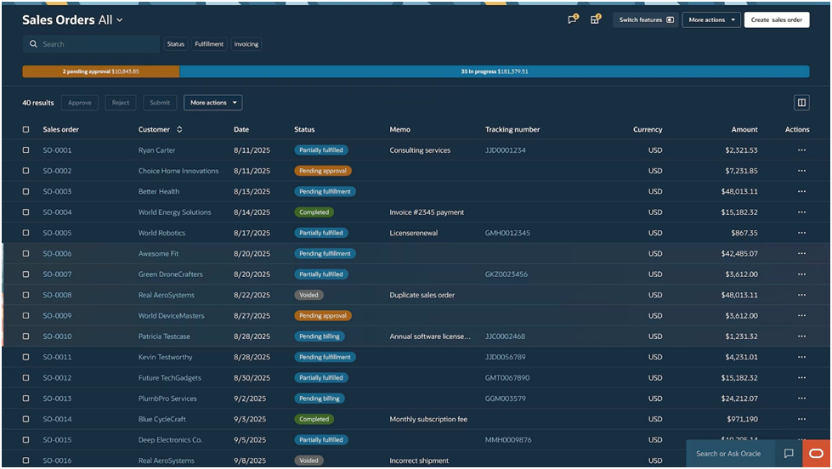Viewport: 832px width, 469px height.
Task: Click the red Oracle assistant icon
Action: pos(816,454)
